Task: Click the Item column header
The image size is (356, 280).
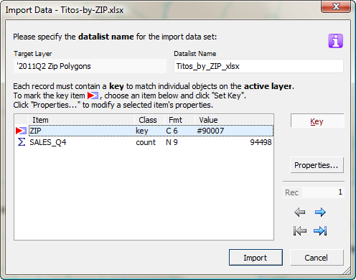Action: pos(81,120)
